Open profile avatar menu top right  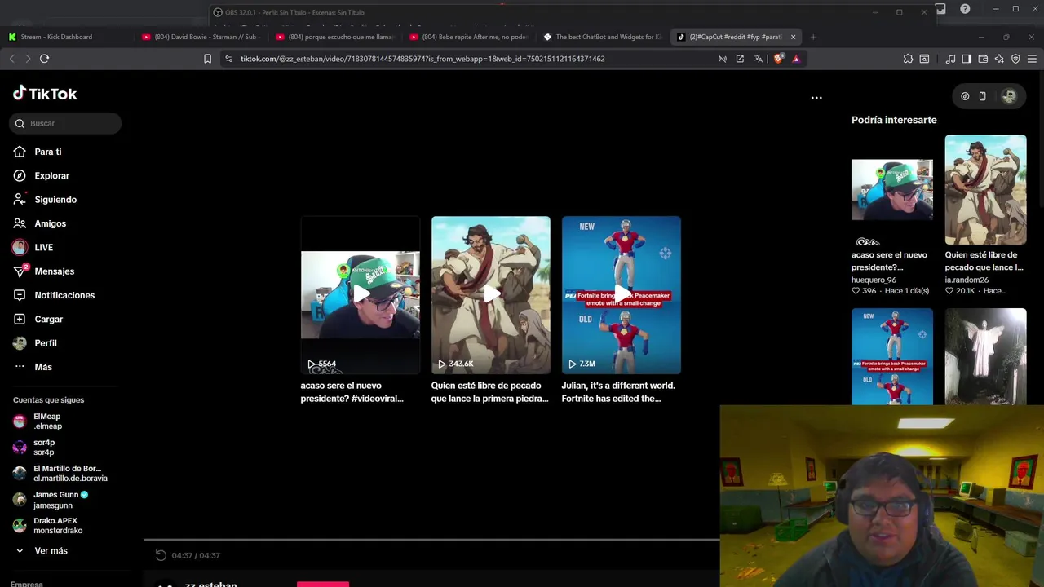pyautogui.click(x=1009, y=96)
